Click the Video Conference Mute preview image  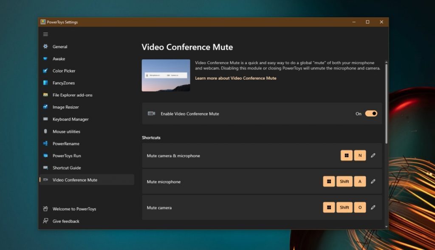click(166, 75)
